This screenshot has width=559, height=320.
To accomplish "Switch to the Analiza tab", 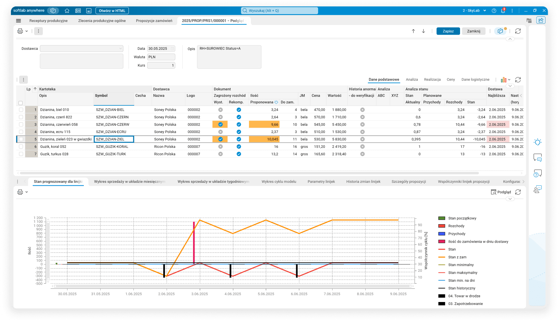I will pyautogui.click(x=412, y=80).
